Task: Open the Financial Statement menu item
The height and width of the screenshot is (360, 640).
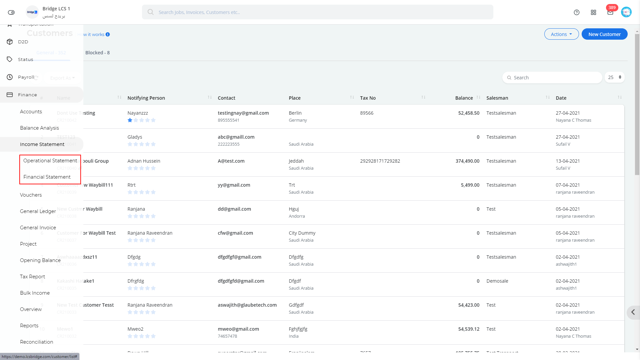Action: click(x=47, y=177)
